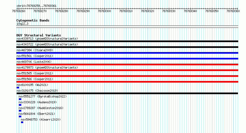
Task: Select small blue block under nsv5641804
Action: pos(20,116)
